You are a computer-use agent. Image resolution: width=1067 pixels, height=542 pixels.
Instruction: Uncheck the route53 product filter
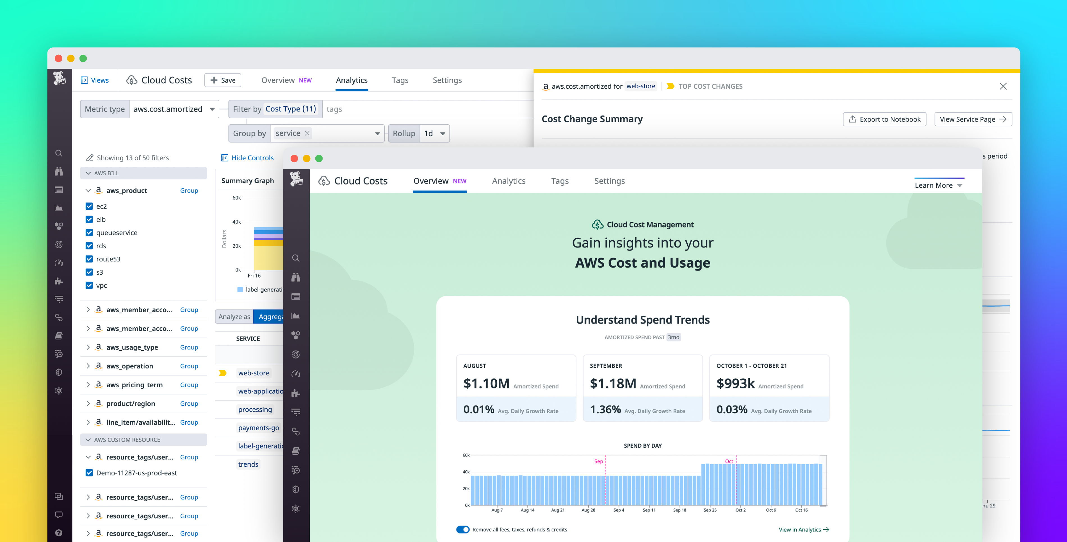pos(89,259)
